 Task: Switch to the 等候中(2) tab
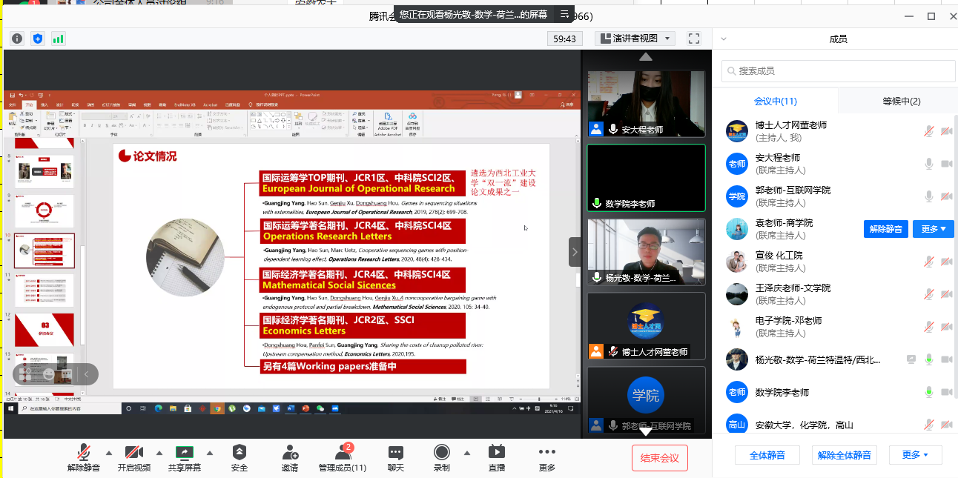coord(902,101)
